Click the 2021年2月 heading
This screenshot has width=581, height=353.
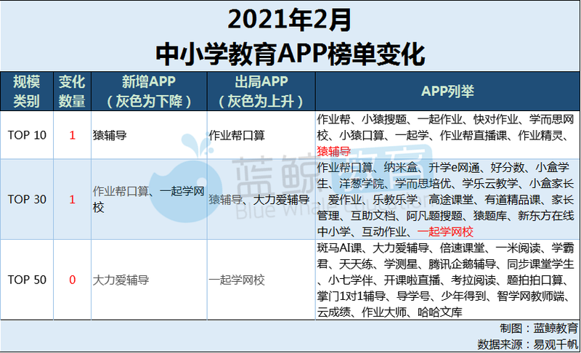[289, 20]
